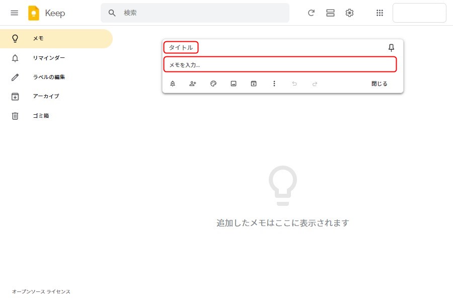Click the archive icon in note toolbar

(254, 84)
